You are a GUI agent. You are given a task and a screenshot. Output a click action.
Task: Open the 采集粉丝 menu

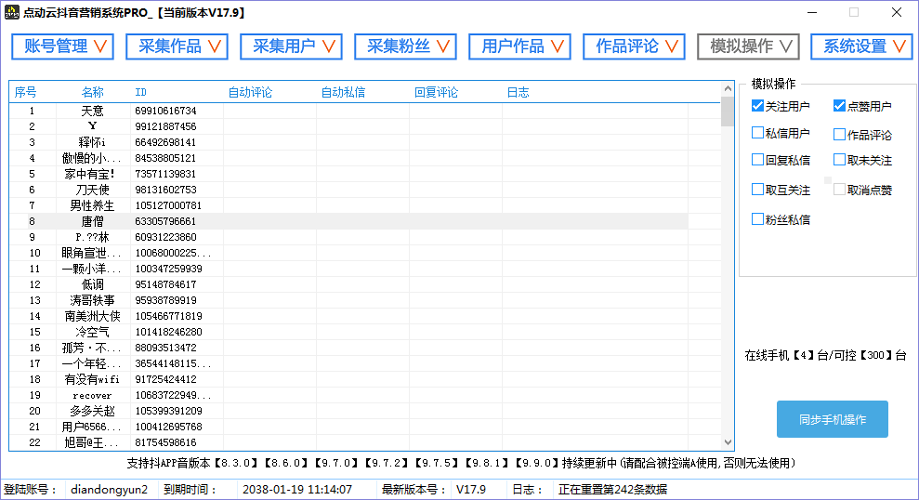405,46
